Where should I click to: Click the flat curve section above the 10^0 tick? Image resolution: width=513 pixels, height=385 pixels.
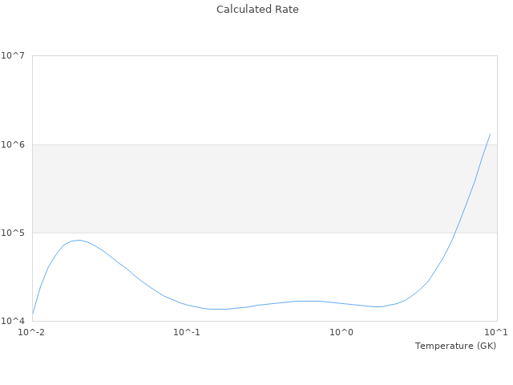[341, 303]
